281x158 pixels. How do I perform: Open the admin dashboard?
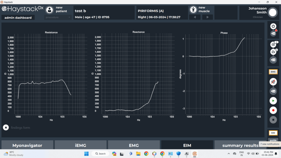pyautogui.click(x=18, y=18)
